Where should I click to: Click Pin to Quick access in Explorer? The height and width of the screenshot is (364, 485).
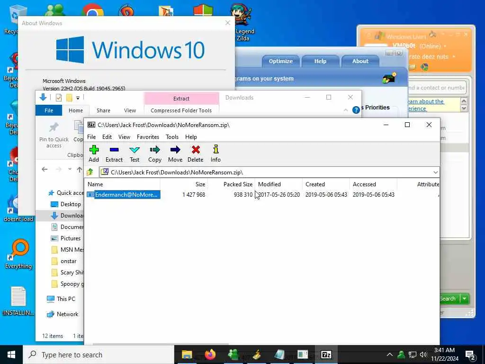point(54,135)
